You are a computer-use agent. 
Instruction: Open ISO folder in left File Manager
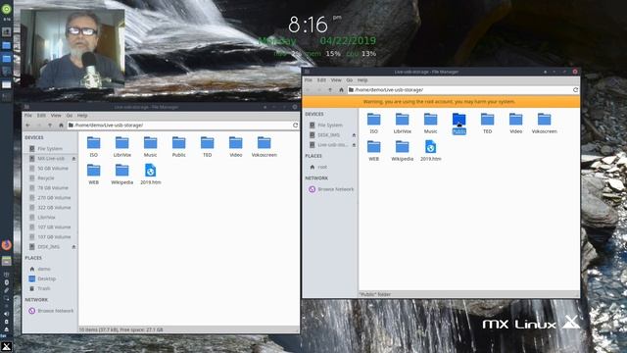(x=94, y=146)
